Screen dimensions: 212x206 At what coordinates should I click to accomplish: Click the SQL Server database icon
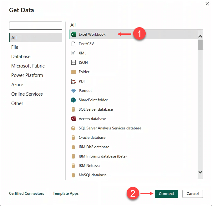[x=73, y=109]
